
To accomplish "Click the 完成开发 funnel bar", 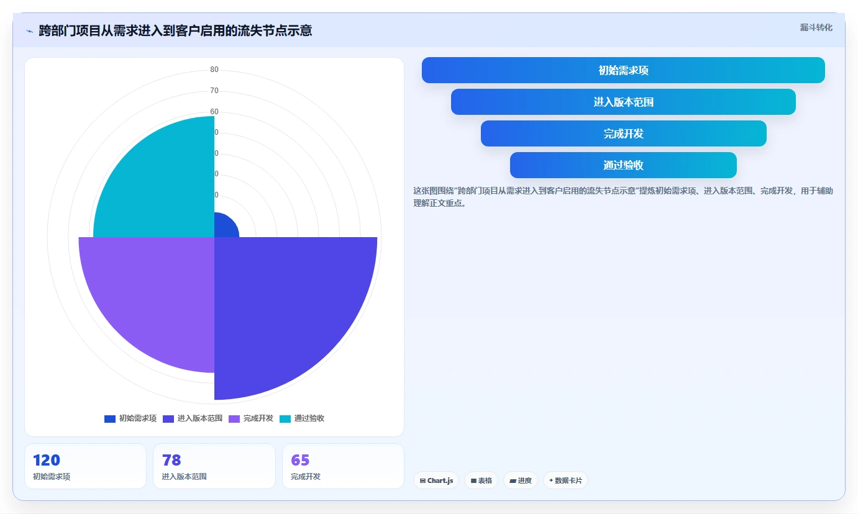I will coord(623,133).
